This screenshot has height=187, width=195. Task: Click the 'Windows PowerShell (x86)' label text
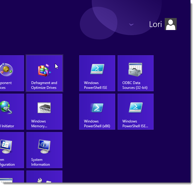97,124
